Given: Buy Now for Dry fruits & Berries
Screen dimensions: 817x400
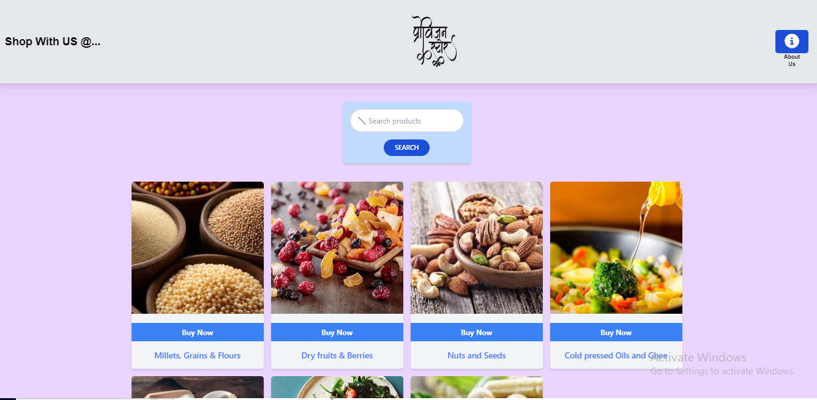Looking at the screenshot, I should [x=337, y=332].
